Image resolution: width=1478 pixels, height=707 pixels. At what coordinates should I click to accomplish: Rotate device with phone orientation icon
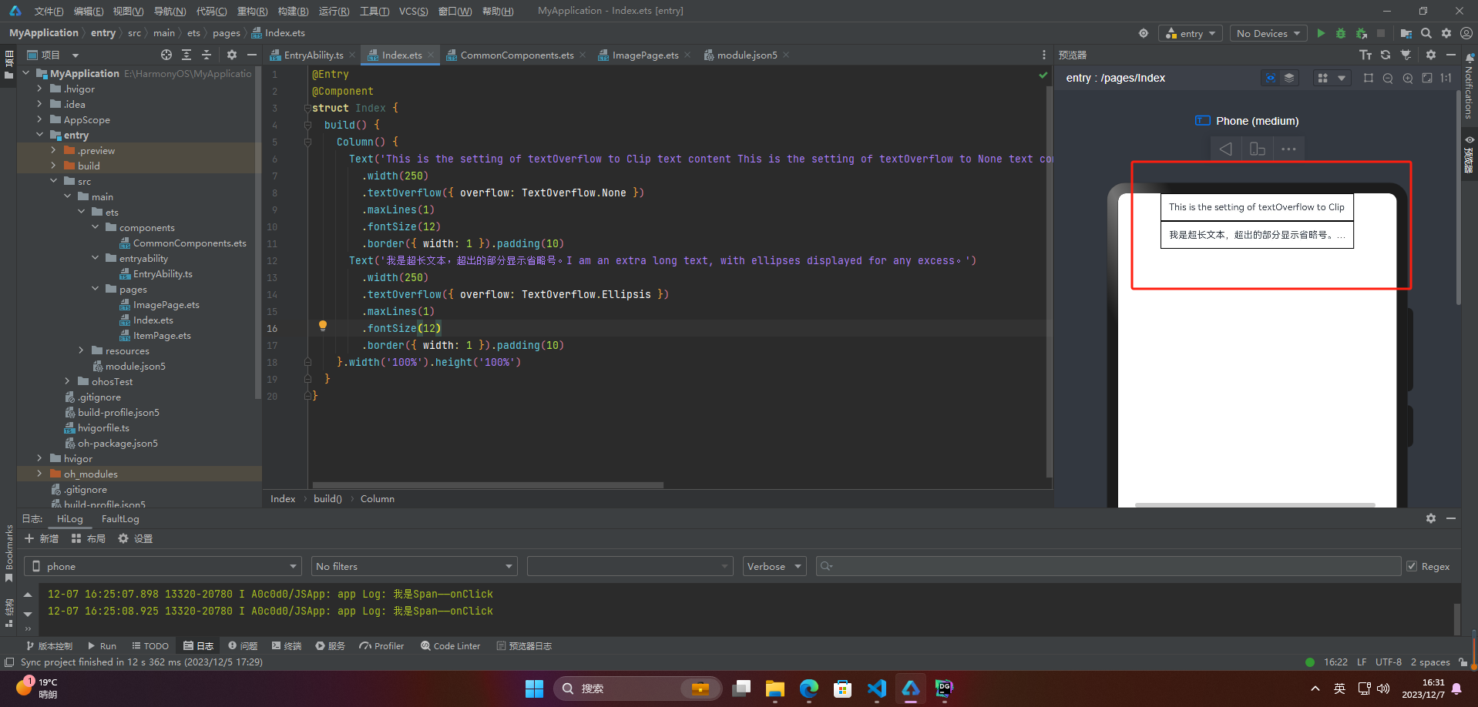(1258, 149)
